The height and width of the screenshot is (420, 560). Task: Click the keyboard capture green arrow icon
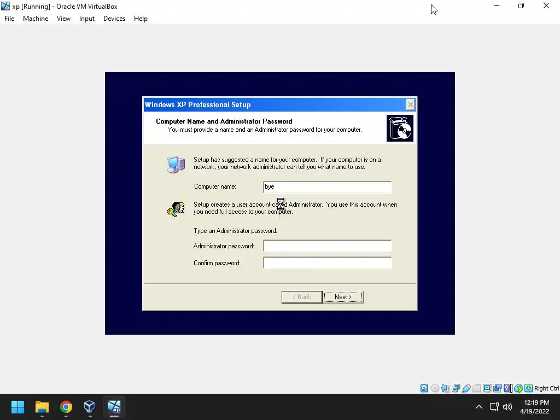coord(529,388)
